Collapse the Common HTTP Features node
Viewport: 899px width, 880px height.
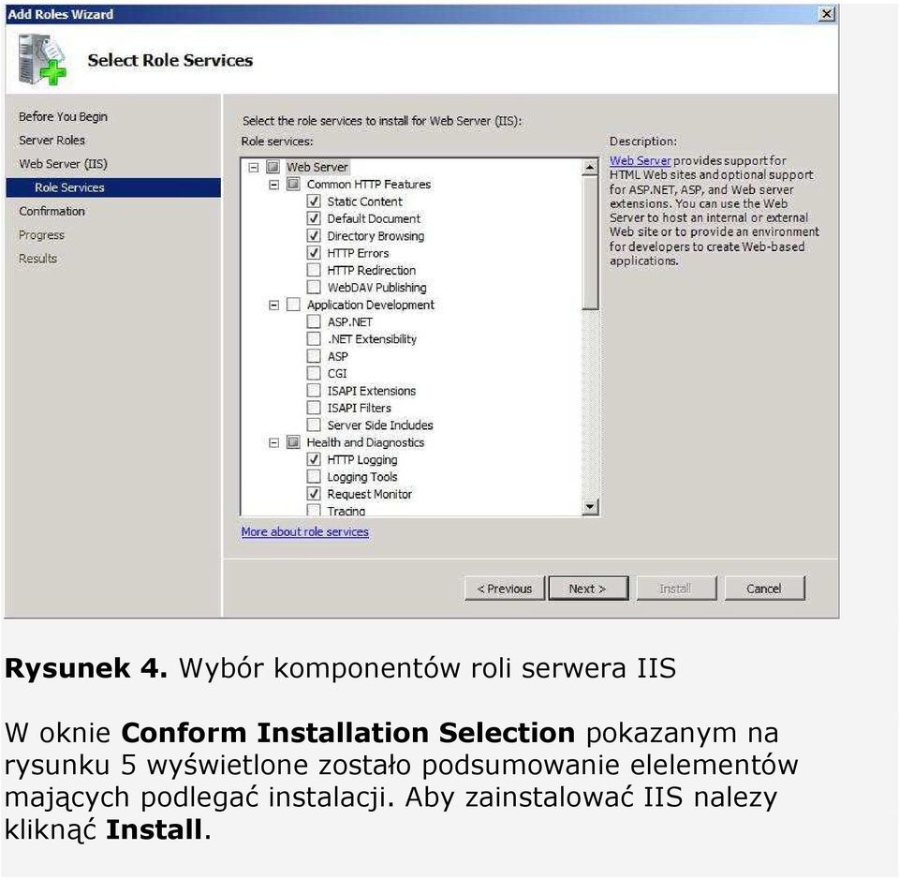(274, 185)
